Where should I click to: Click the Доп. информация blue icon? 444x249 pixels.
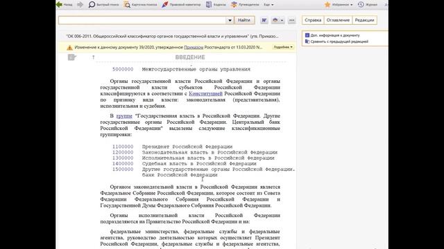coord(307,35)
